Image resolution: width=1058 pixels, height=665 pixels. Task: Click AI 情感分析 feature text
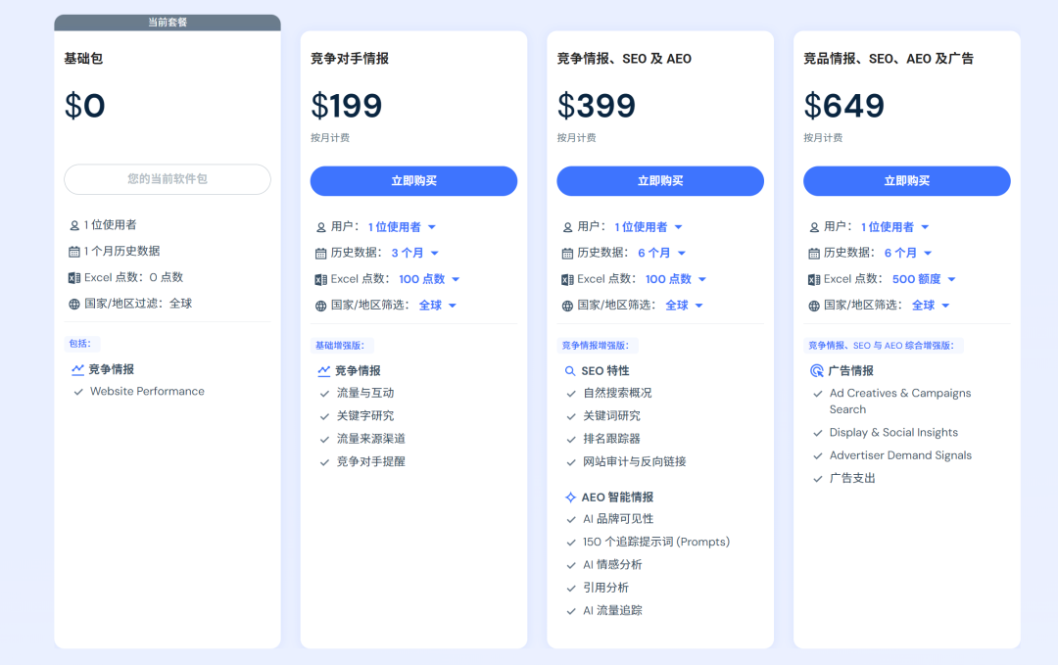tap(612, 565)
